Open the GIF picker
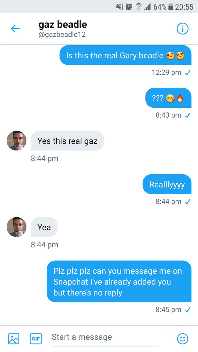Viewport: 198px width, 352px height. [35, 339]
